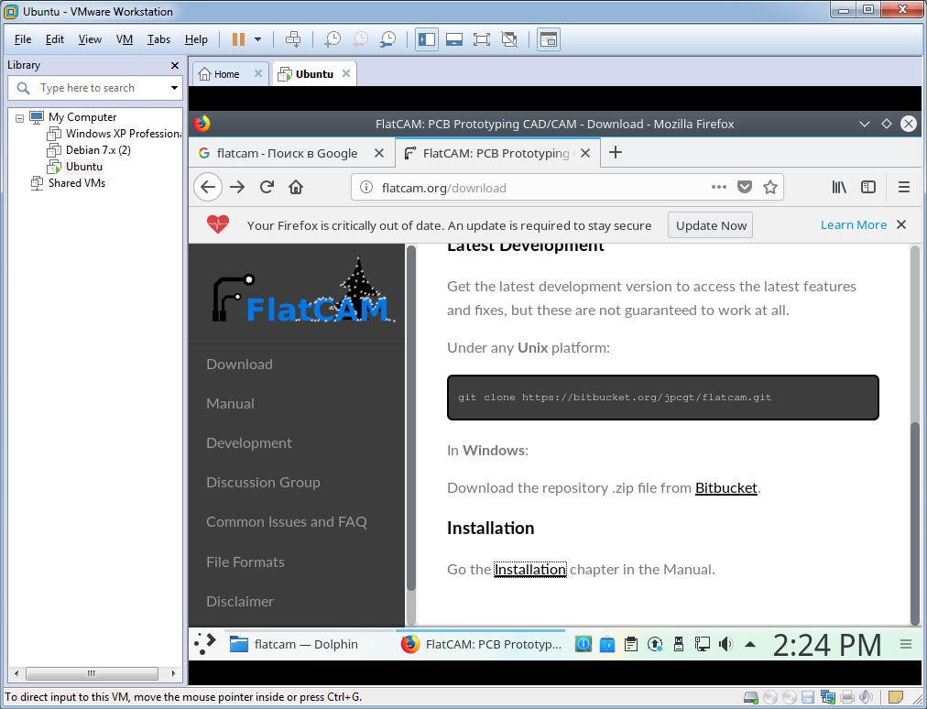
Task: Take a VM snapshot using the snapshot icon
Action: pyautogui.click(x=333, y=39)
